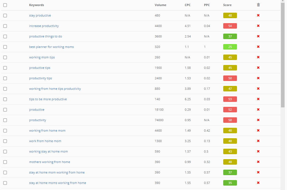Image resolution: width=287 pixels, height=190 pixels.
Task: Delete 'stay at home mom working from home'
Action: [258, 172]
